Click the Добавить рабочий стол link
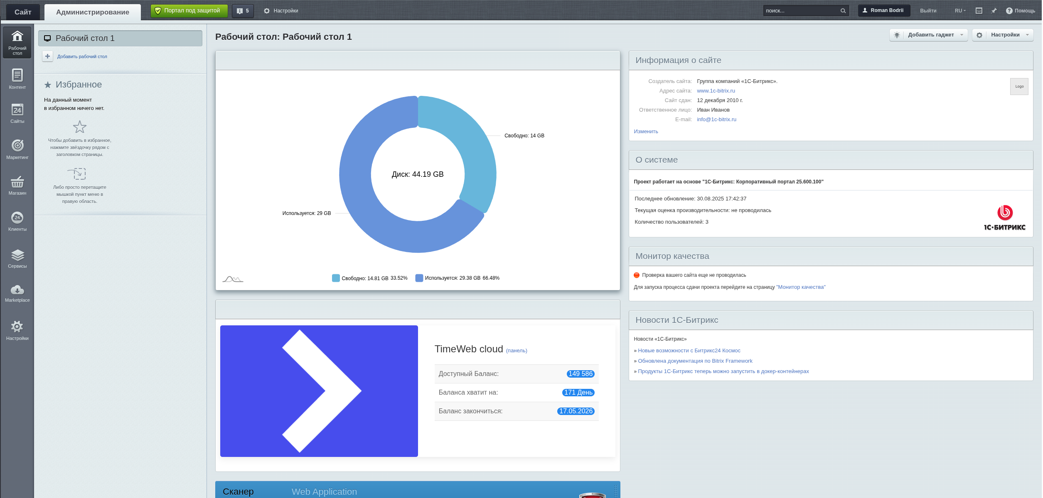The image size is (1043, 498). [x=82, y=56]
